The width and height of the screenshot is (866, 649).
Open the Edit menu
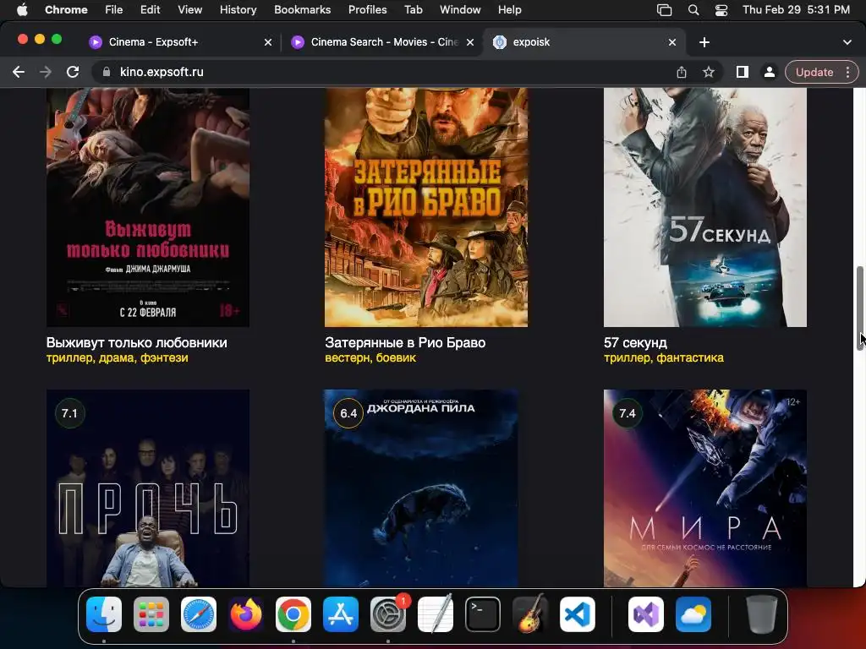(x=150, y=10)
